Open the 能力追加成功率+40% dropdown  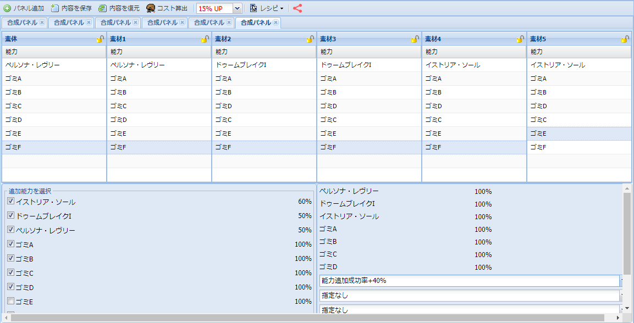tap(621, 281)
